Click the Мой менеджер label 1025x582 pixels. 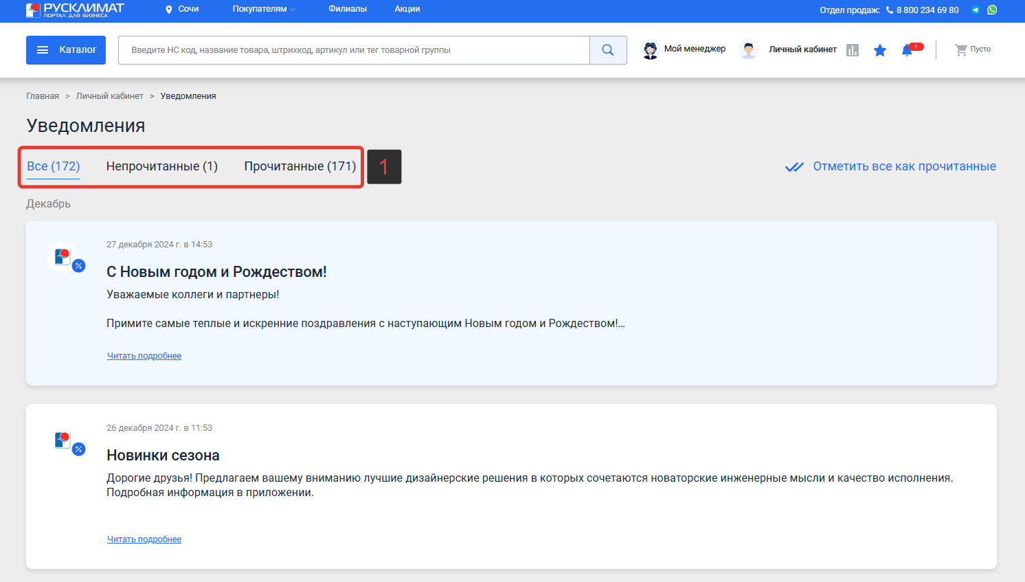[x=695, y=49]
